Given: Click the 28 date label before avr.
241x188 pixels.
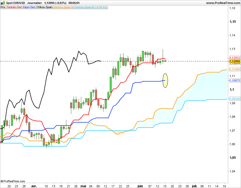Looking at the screenshot, I should 24,186.
